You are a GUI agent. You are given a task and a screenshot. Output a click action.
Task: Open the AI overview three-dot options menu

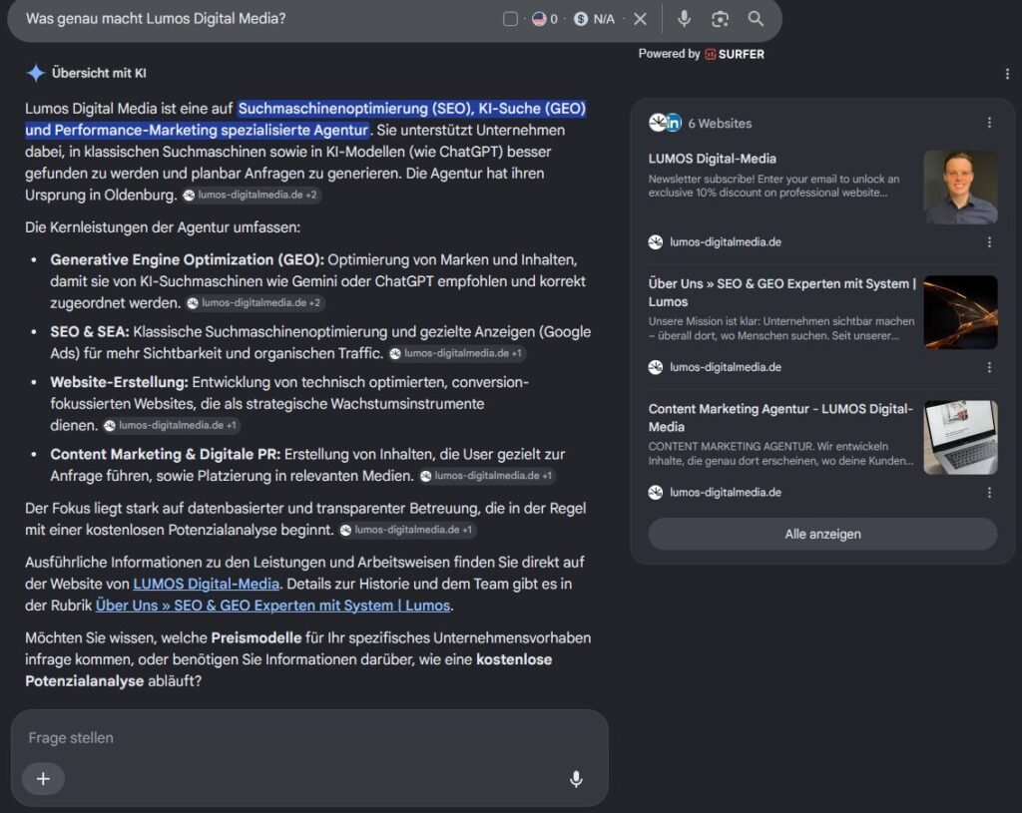pos(1007,74)
